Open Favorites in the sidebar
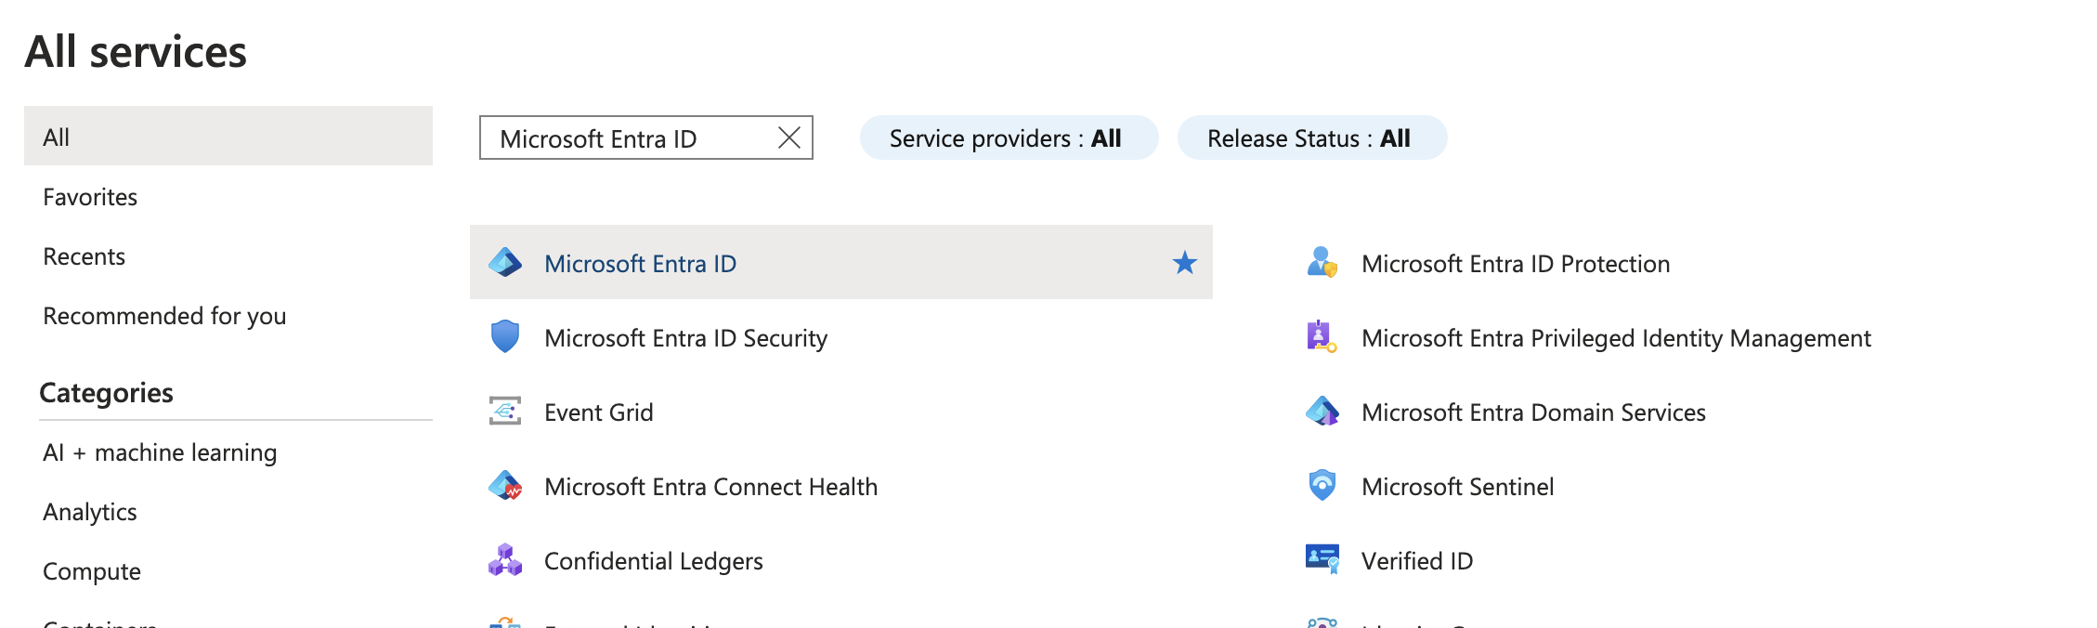2097x628 pixels. click(90, 197)
